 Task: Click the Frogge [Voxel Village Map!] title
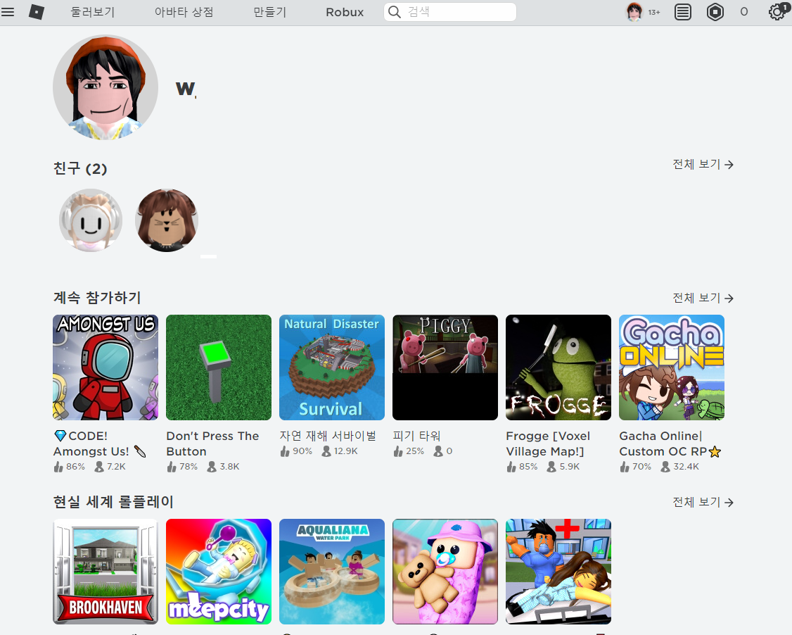548,444
